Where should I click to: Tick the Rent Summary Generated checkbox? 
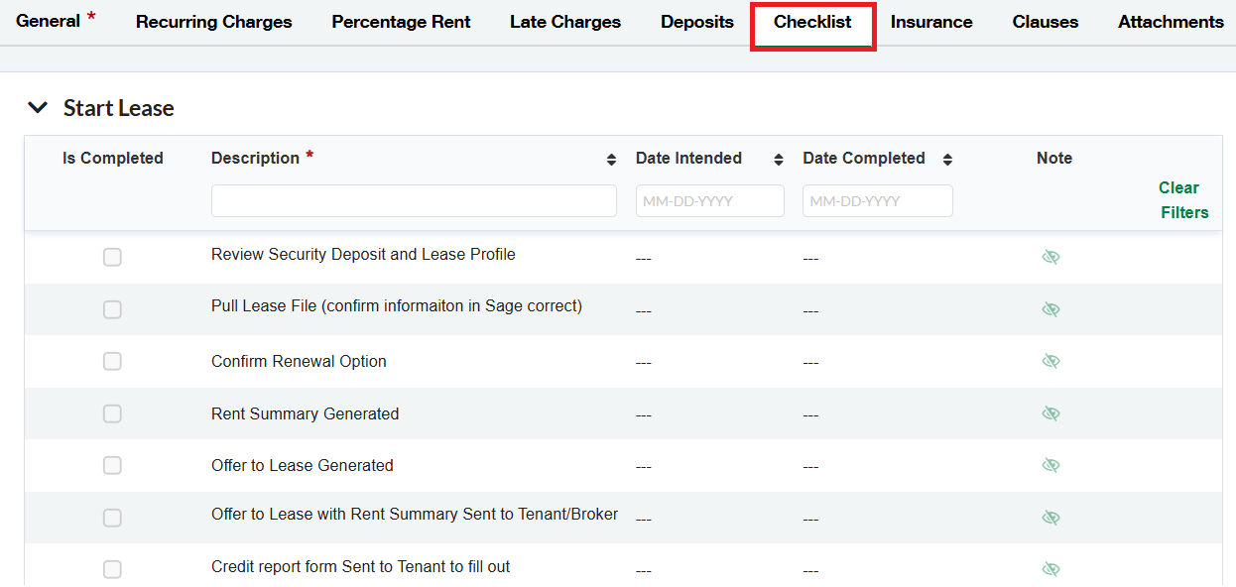(x=112, y=413)
